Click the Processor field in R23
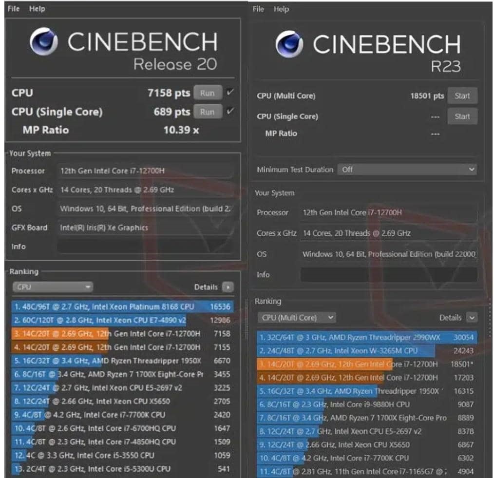 pos(389,212)
